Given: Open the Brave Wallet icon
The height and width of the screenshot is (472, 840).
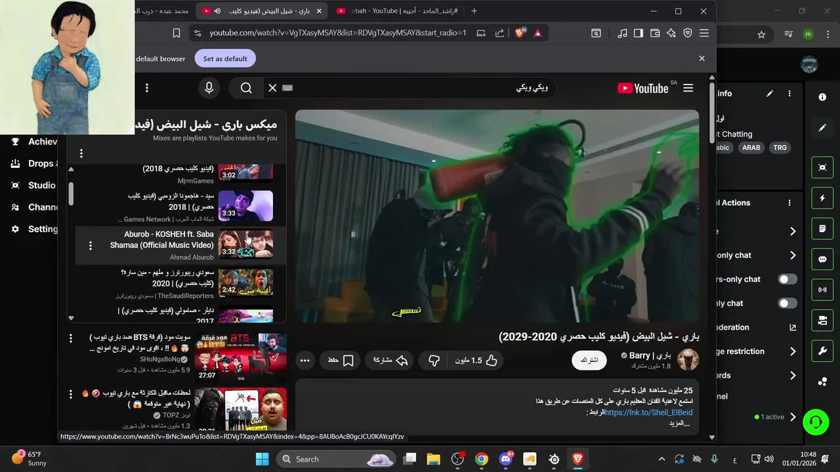Looking at the screenshot, I should click(x=655, y=33).
